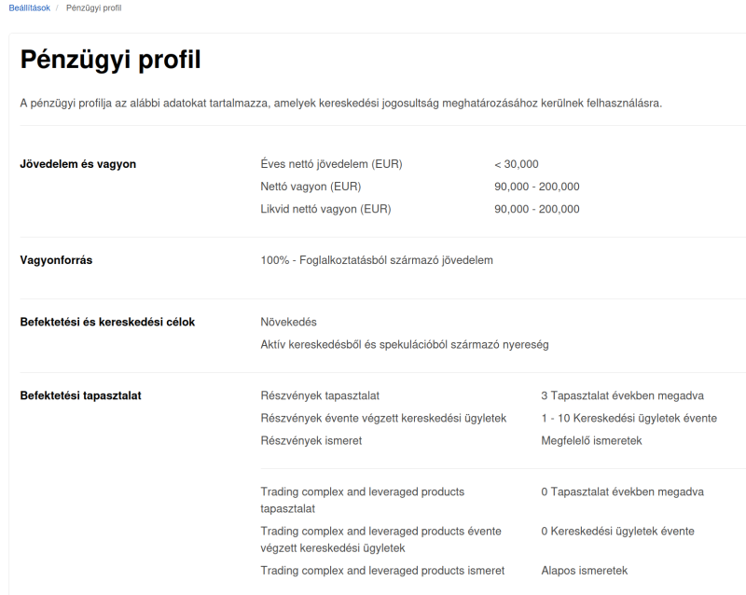Click the Aktív kereskedésből és spekulációból goal

pos(405,344)
